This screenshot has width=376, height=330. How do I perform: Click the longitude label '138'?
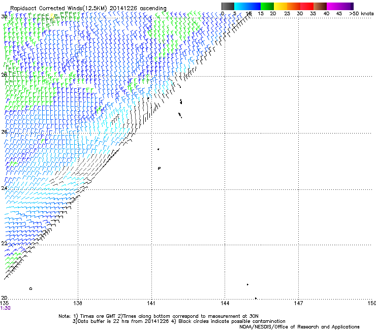[x=78, y=303]
